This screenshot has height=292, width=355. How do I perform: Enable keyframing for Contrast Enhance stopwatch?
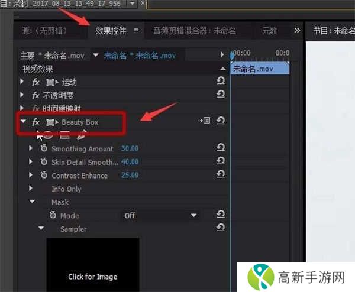pyautogui.click(x=44, y=176)
